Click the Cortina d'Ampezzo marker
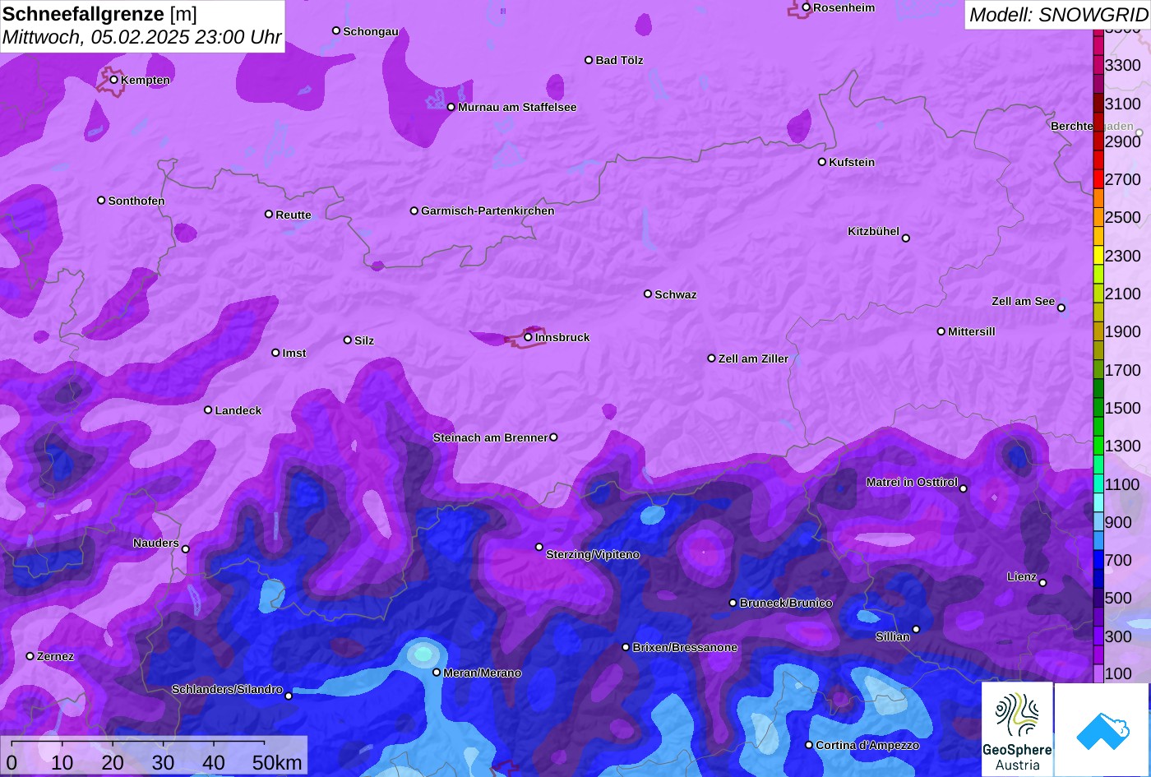Screen dimensions: 1151x777 809,745
